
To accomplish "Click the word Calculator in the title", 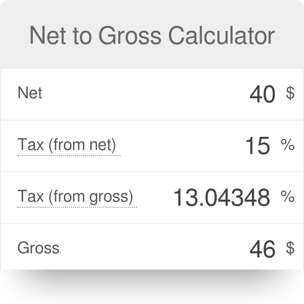I will [221, 35].
